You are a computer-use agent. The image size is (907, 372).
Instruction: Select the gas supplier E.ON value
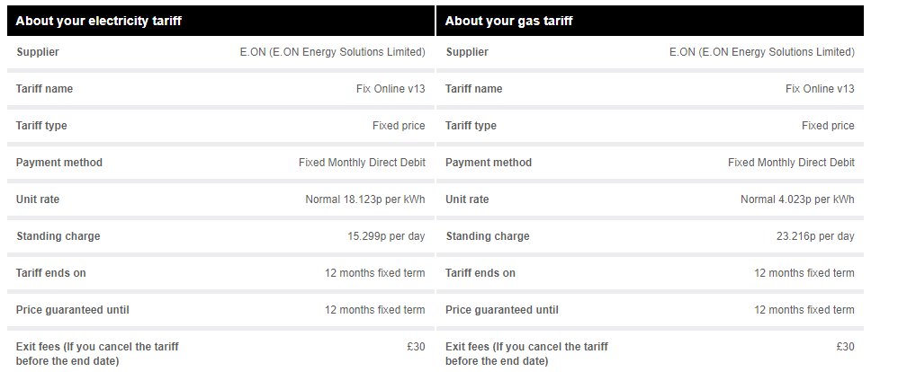(x=761, y=52)
